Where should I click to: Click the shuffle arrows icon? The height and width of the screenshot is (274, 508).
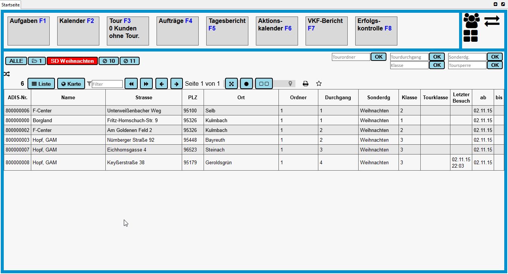click(x=7, y=74)
